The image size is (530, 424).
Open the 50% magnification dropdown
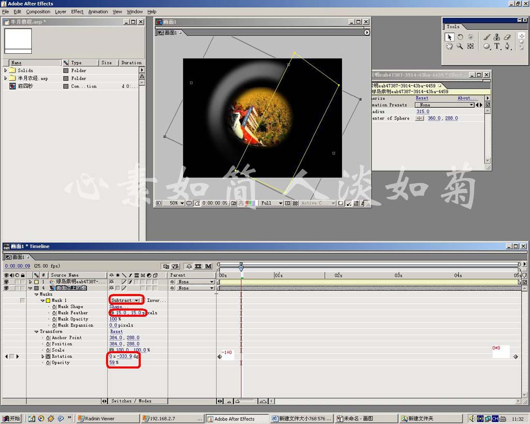pyautogui.click(x=176, y=203)
